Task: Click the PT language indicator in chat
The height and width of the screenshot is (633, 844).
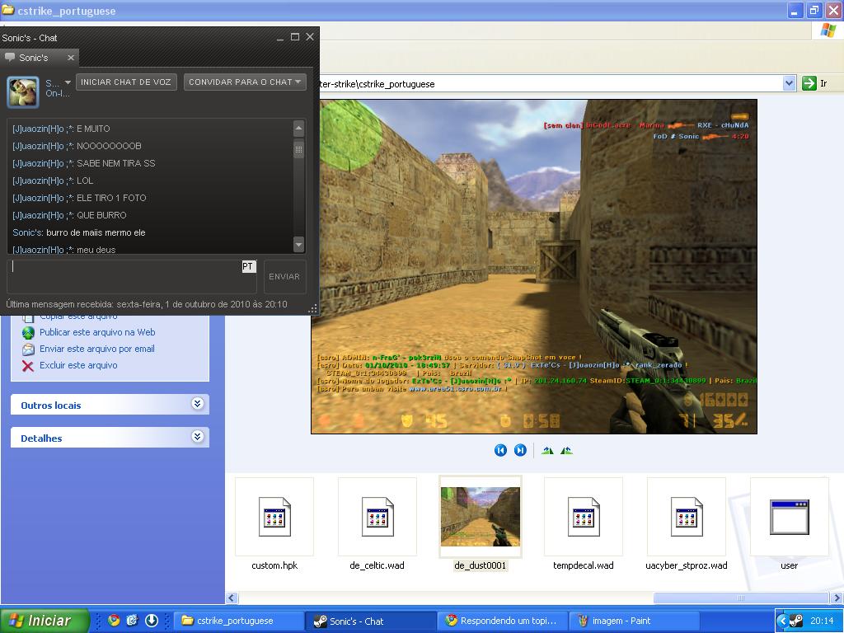Action: 247,266
